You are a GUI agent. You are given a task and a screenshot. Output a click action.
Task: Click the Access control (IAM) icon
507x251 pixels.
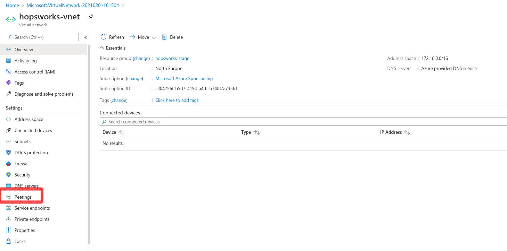(9, 72)
